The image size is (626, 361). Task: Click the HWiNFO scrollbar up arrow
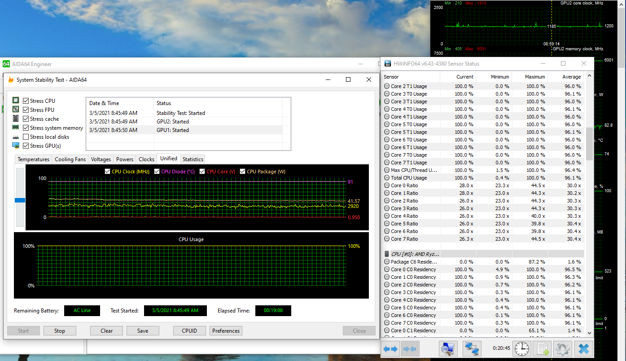point(590,76)
